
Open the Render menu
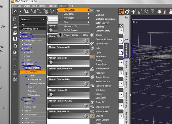[43, 6]
